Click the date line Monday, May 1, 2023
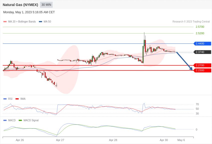 coord(29,12)
